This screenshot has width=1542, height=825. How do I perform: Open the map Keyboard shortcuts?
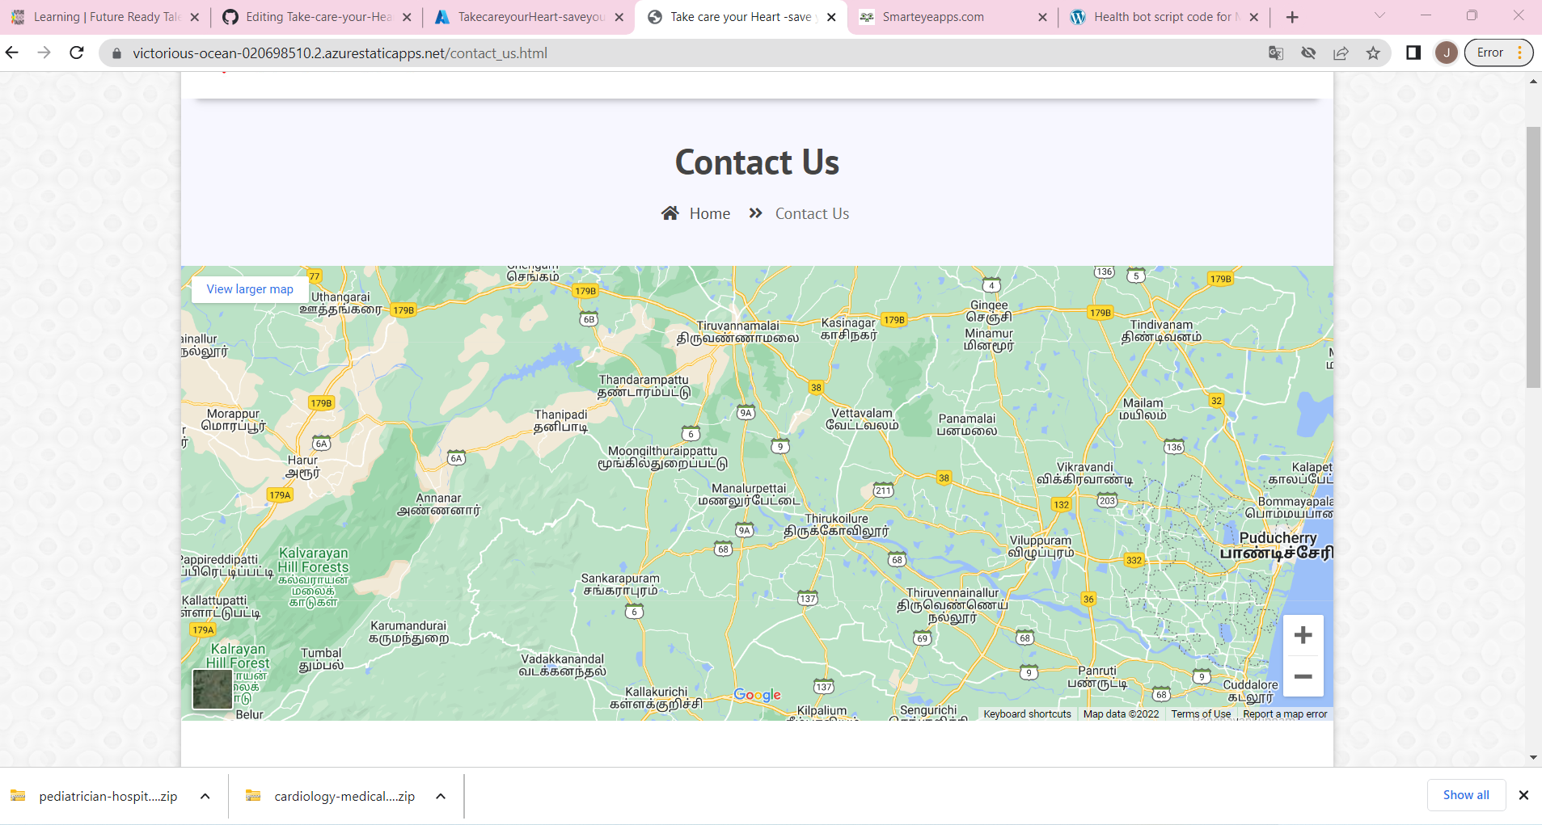click(1027, 714)
